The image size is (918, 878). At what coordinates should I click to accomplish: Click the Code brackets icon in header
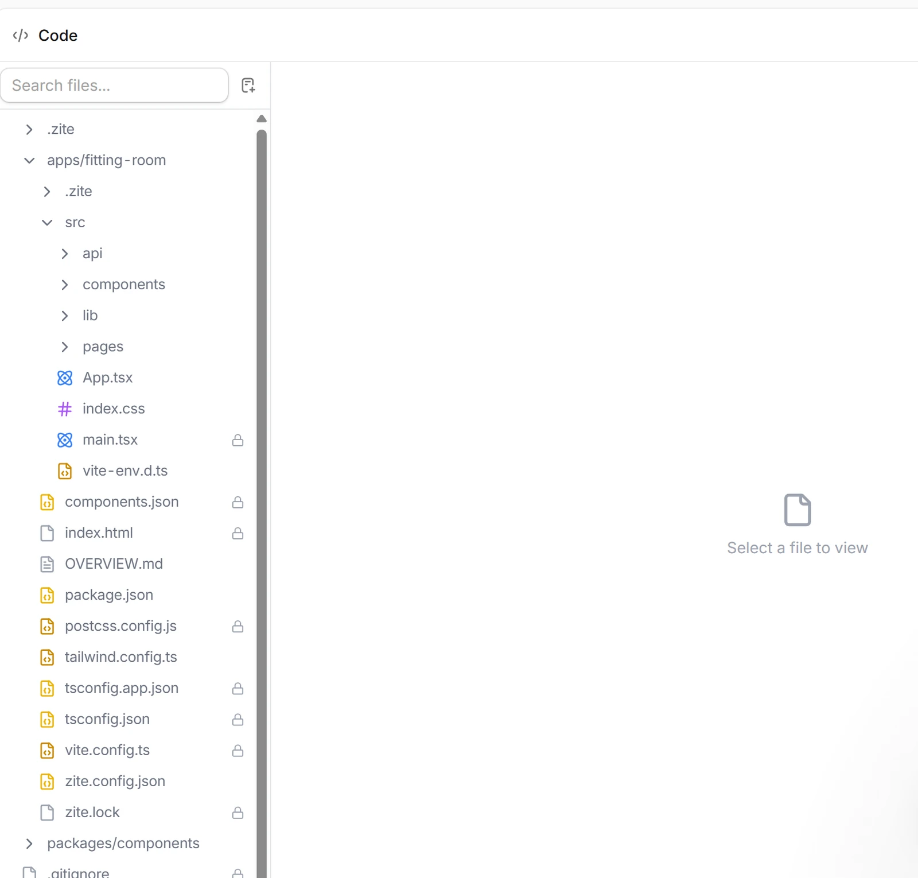pyautogui.click(x=21, y=36)
